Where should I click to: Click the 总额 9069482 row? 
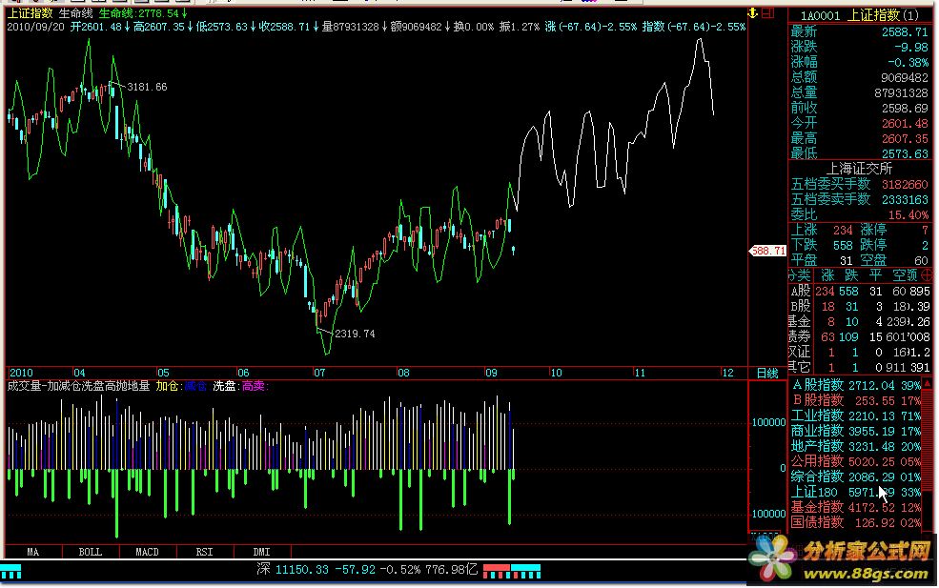click(x=859, y=77)
